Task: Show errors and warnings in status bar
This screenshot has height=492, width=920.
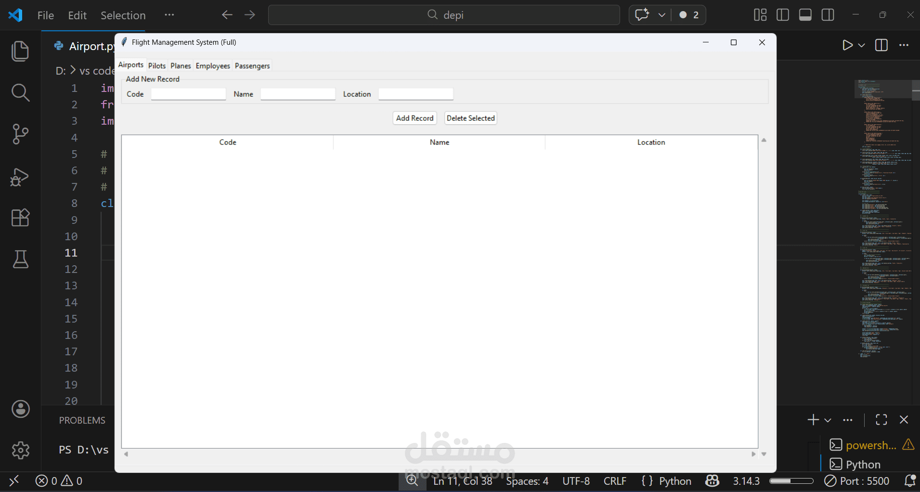Action: [x=59, y=481]
